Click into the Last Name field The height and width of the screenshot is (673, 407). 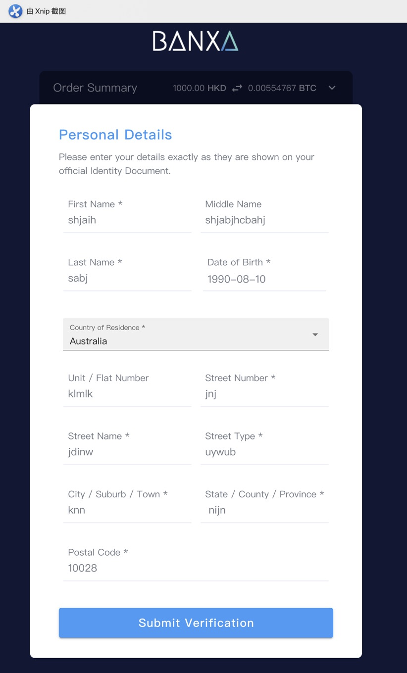127,278
